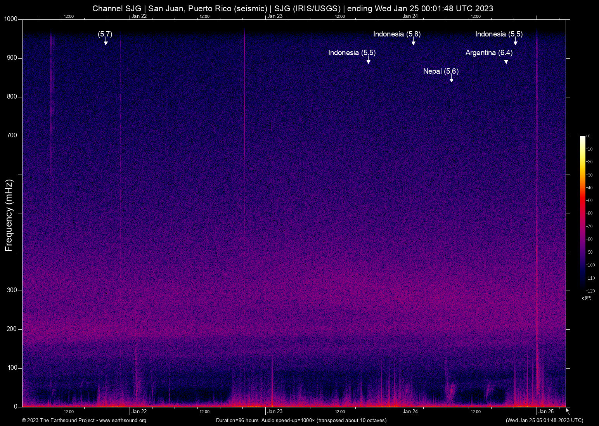Click the Duration=96 hours caption text
The height and width of the screenshot is (426, 599).
(301, 420)
